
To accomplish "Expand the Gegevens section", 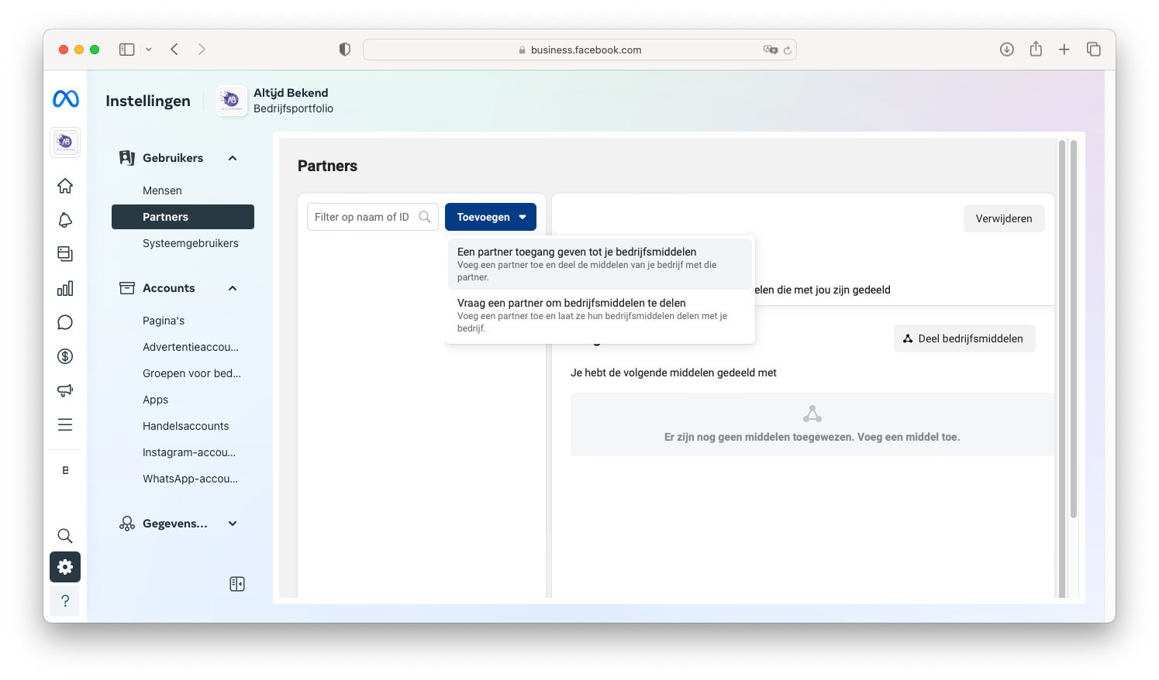I will tap(232, 524).
